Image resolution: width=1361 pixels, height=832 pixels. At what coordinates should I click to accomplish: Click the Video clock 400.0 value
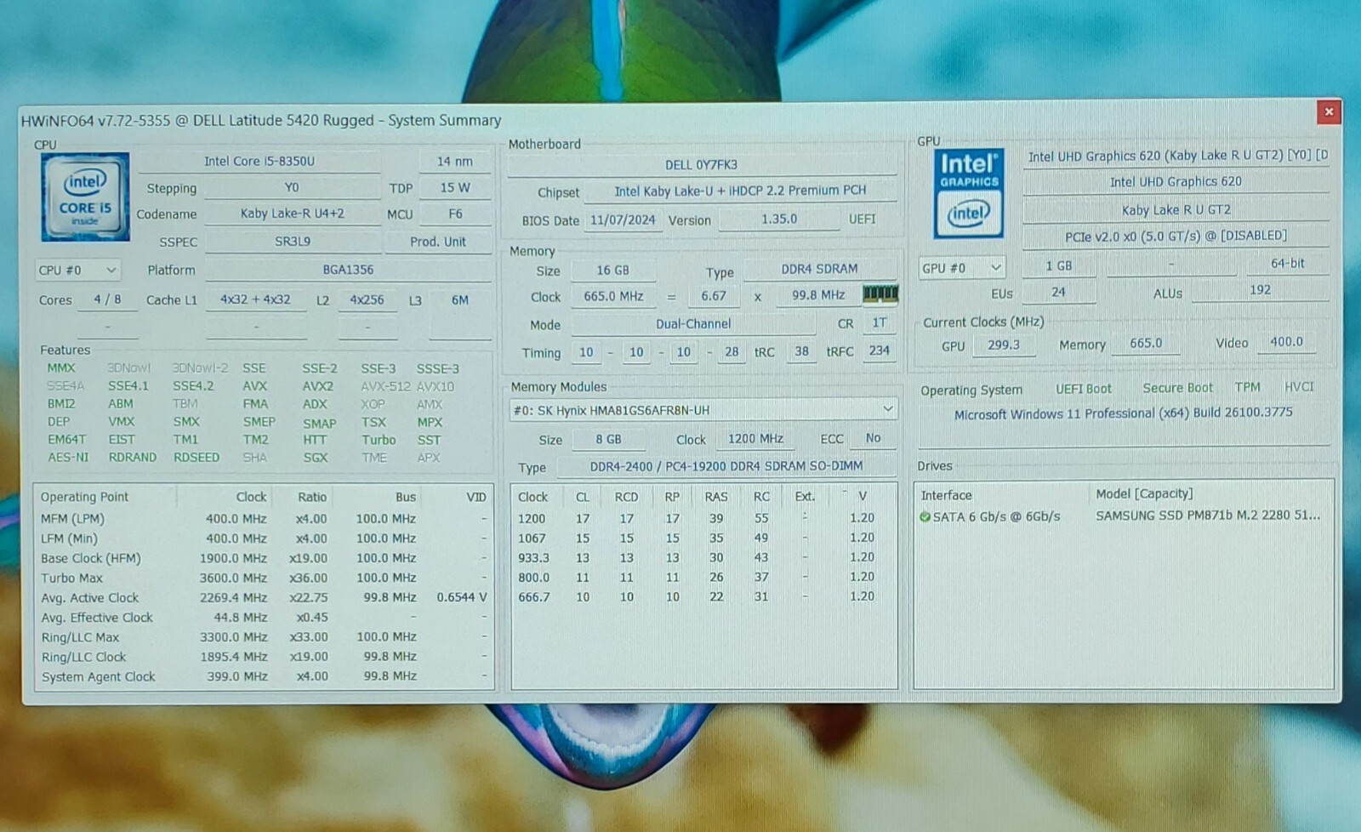click(x=1286, y=341)
